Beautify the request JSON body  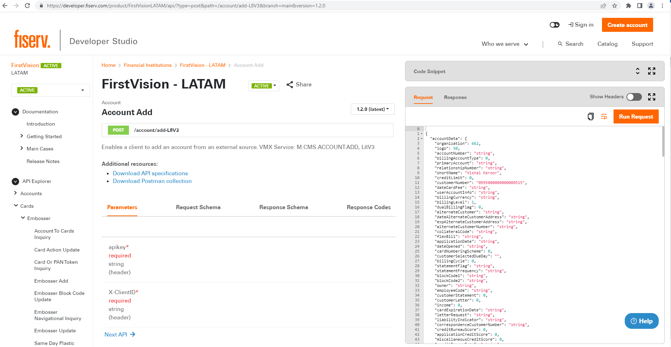(604, 116)
